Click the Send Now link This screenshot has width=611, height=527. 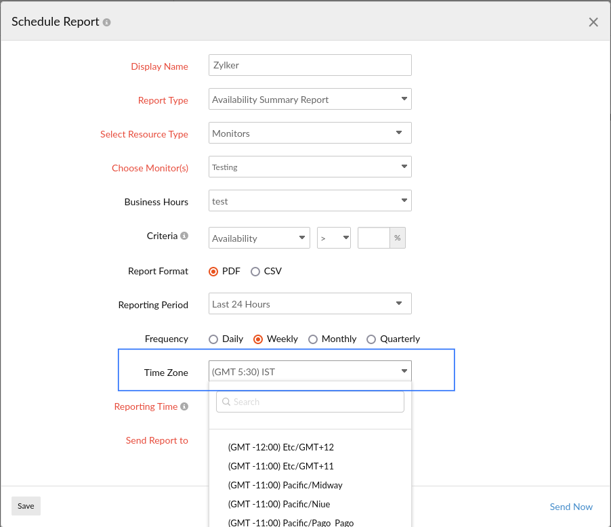click(571, 507)
